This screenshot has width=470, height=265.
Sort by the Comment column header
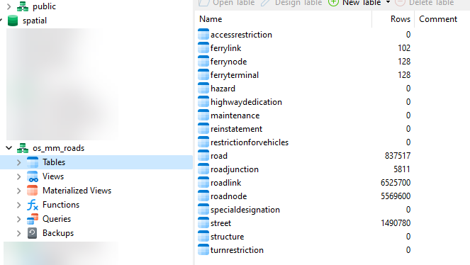(x=442, y=19)
